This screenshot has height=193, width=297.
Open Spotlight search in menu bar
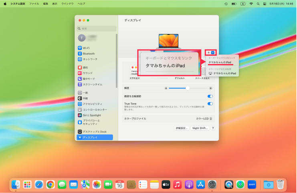tap(258, 4)
